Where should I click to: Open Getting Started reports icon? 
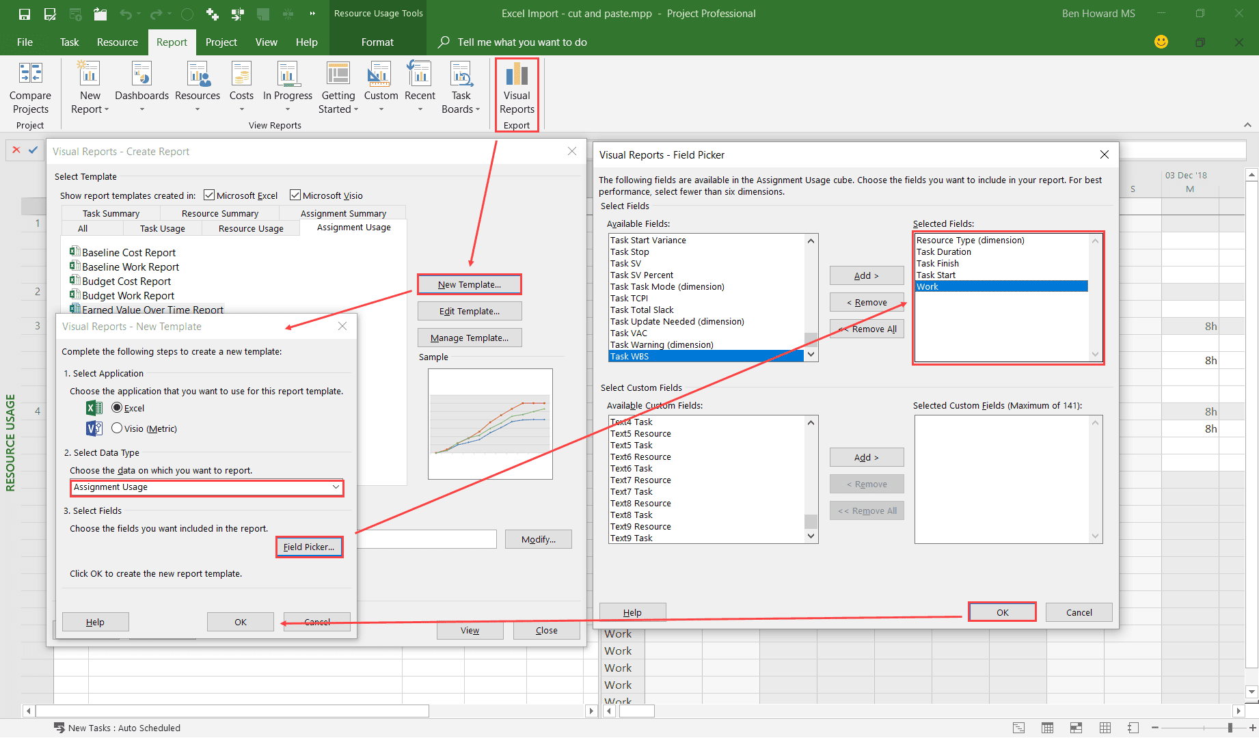(338, 74)
